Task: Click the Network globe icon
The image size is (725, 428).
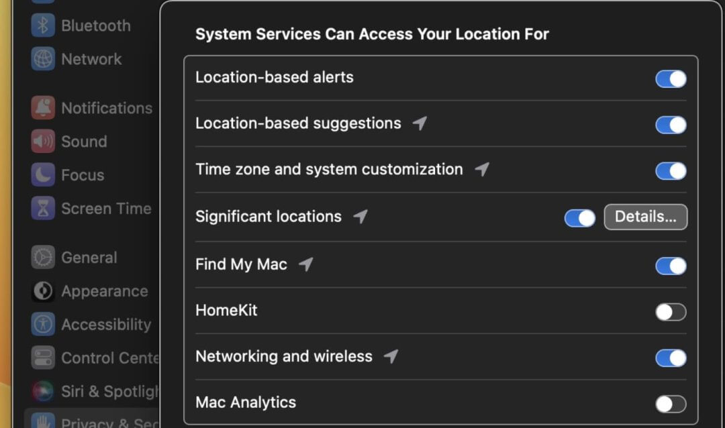Action: point(43,59)
